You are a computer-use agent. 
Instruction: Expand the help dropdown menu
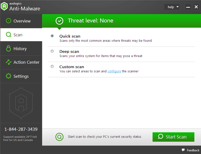pos(172,7)
